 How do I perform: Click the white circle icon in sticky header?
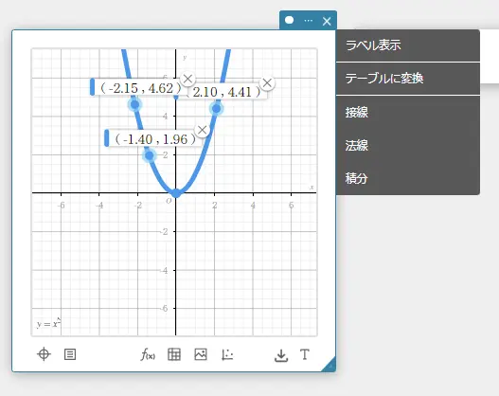click(289, 20)
